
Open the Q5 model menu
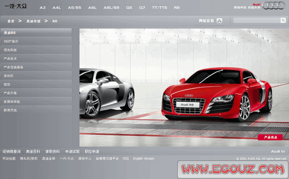pyautogui.click(x=129, y=8)
